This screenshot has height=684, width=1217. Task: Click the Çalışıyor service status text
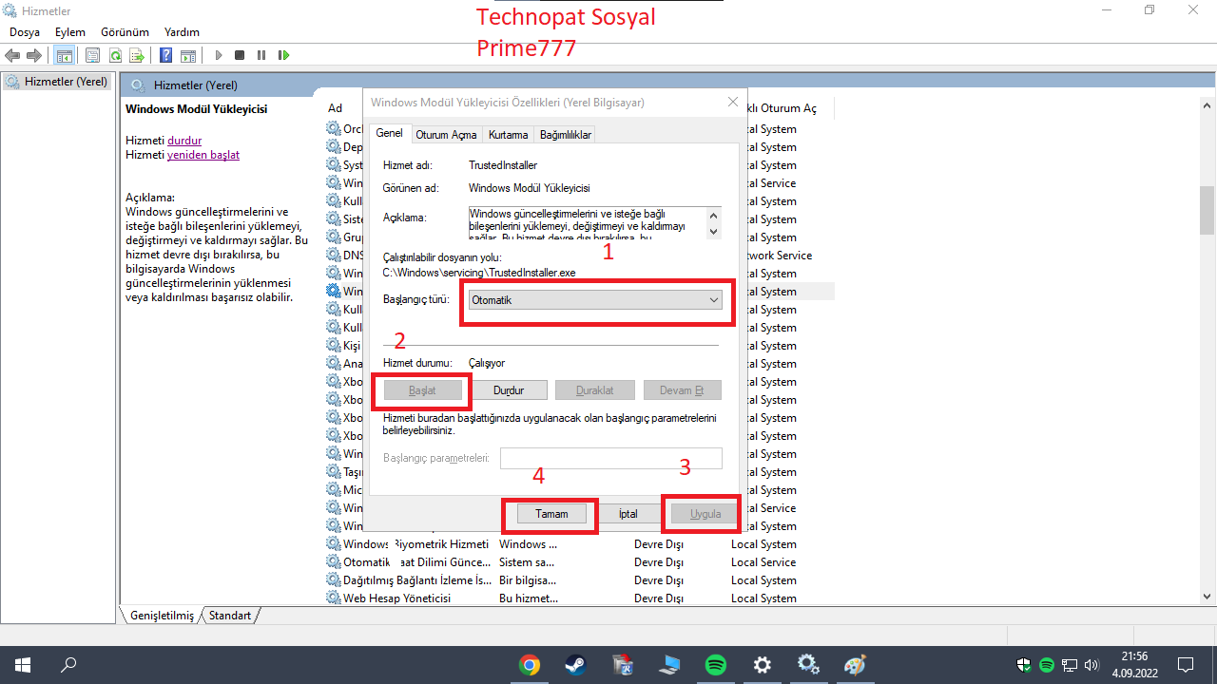tap(487, 363)
